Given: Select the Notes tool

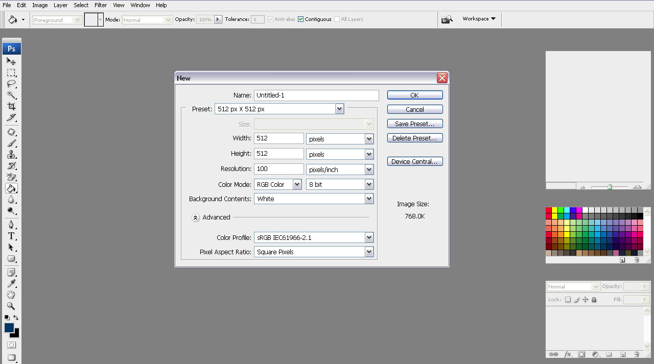Looking at the screenshot, I should point(11,272).
